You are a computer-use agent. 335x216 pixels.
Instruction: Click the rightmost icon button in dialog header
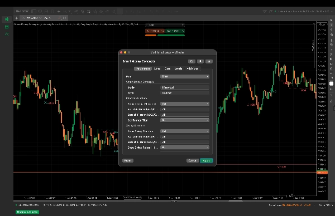pos(209,61)
